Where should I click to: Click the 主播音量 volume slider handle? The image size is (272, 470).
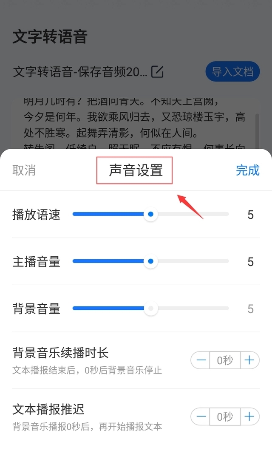[x=150, y=261]
